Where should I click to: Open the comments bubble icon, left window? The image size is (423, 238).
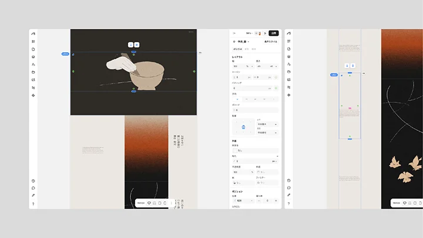(x=33, y=188)
